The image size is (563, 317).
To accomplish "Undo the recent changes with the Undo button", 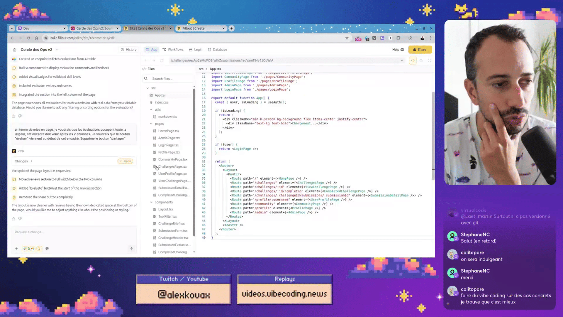I will tap(125, 161).
